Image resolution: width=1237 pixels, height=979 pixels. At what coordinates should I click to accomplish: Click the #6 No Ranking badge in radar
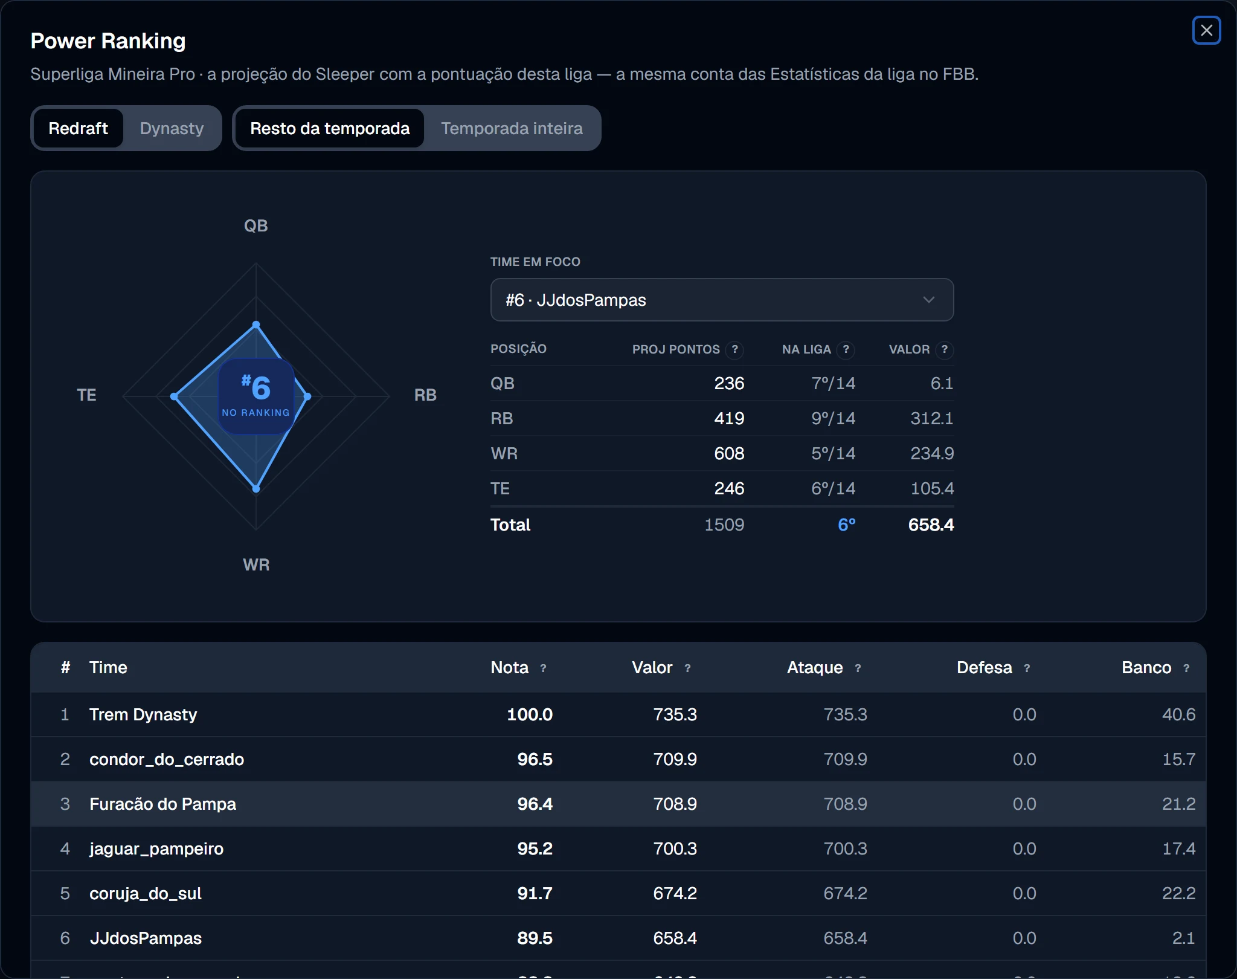pyautogui.click(x=256, y=396)
